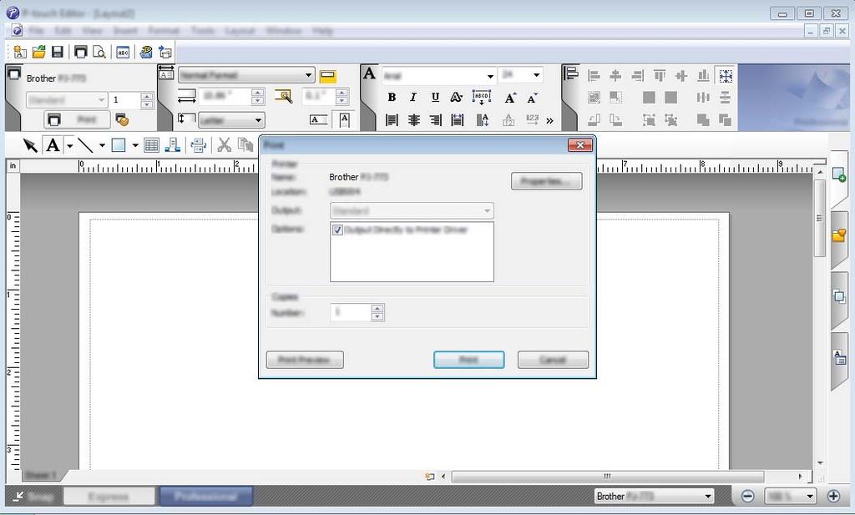Click the Copy icon beside the scissors
The image size is (855, 515).
point(245,145)
